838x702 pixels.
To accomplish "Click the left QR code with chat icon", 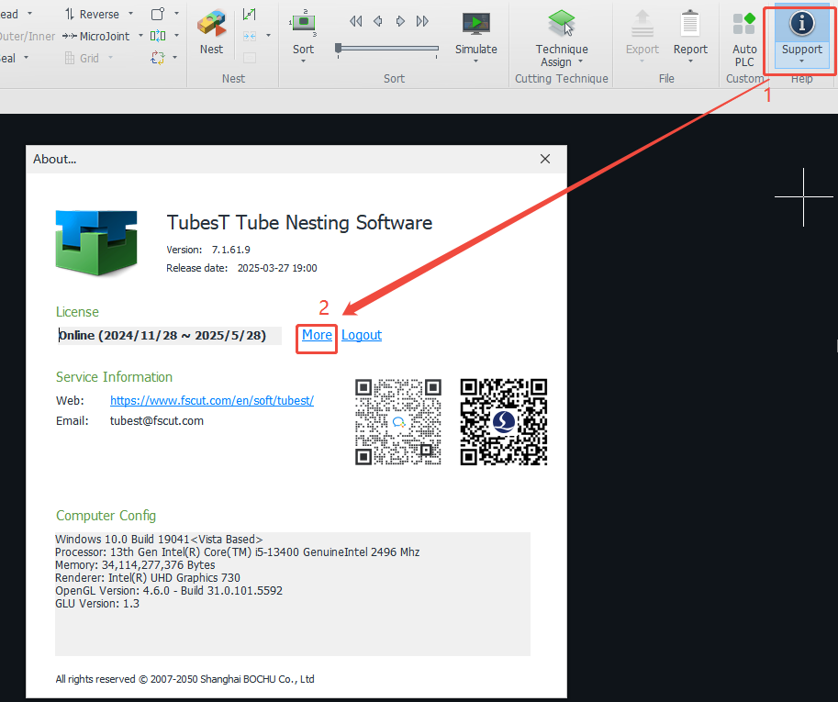I will (x=398, y=422).
